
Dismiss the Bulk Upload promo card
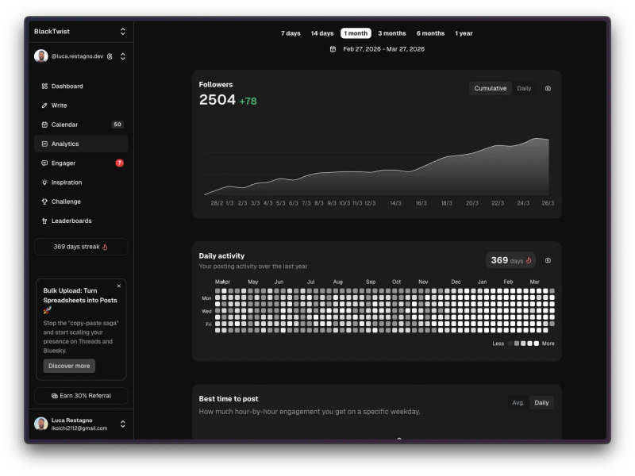tap(119, 285)
